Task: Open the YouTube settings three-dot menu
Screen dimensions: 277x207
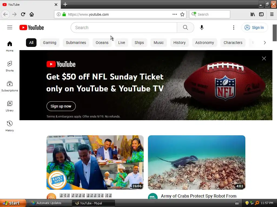Action: [x=233, y=27]
